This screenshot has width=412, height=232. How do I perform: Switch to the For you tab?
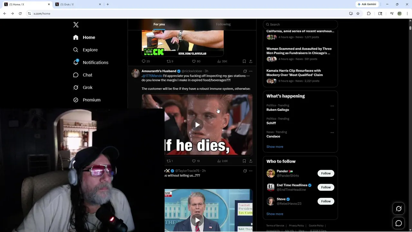(159, 24)
